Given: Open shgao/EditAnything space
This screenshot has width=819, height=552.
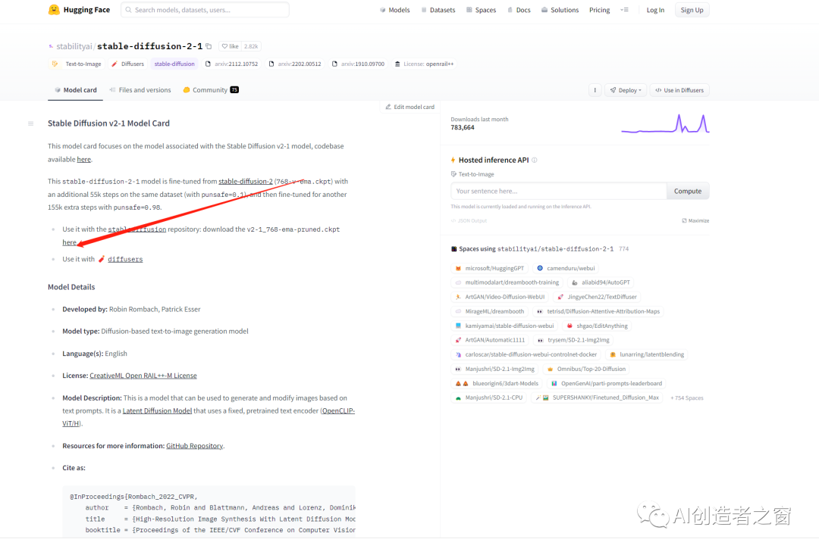Looking at the screenshot, I should 597,326.
